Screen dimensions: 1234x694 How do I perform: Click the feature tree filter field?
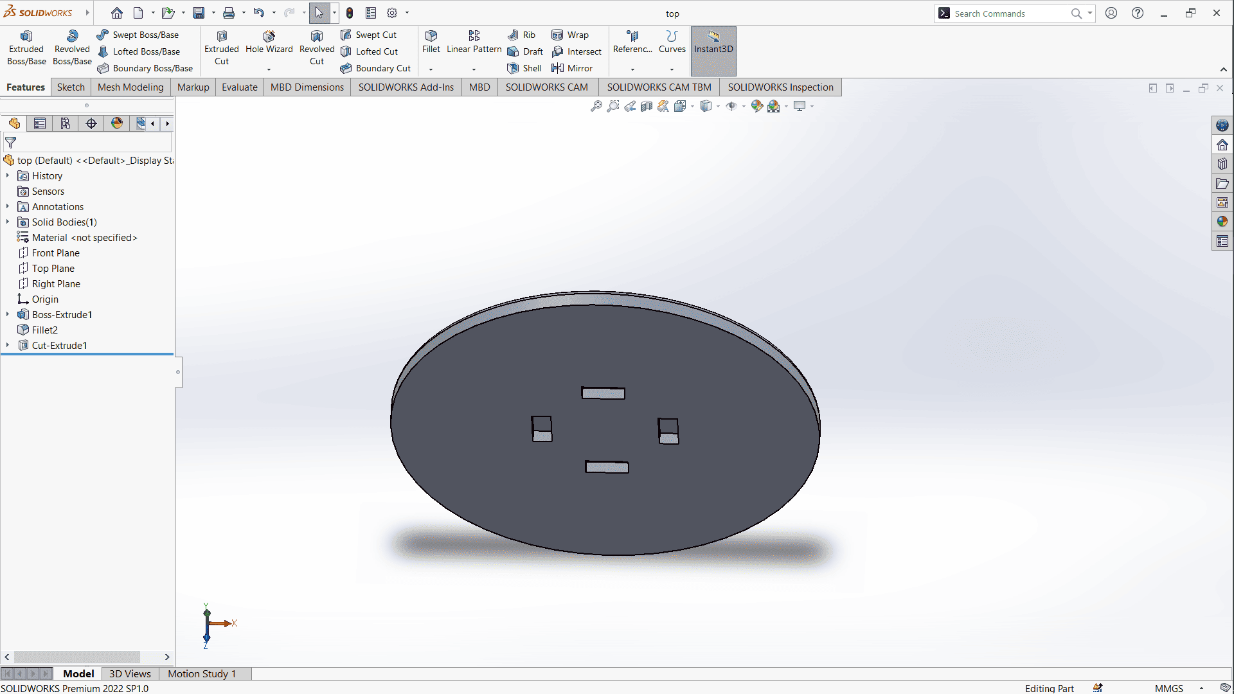[87, 143]
